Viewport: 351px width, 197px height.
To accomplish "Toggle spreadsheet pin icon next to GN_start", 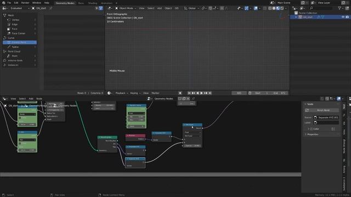I will (x=51, y=8).
